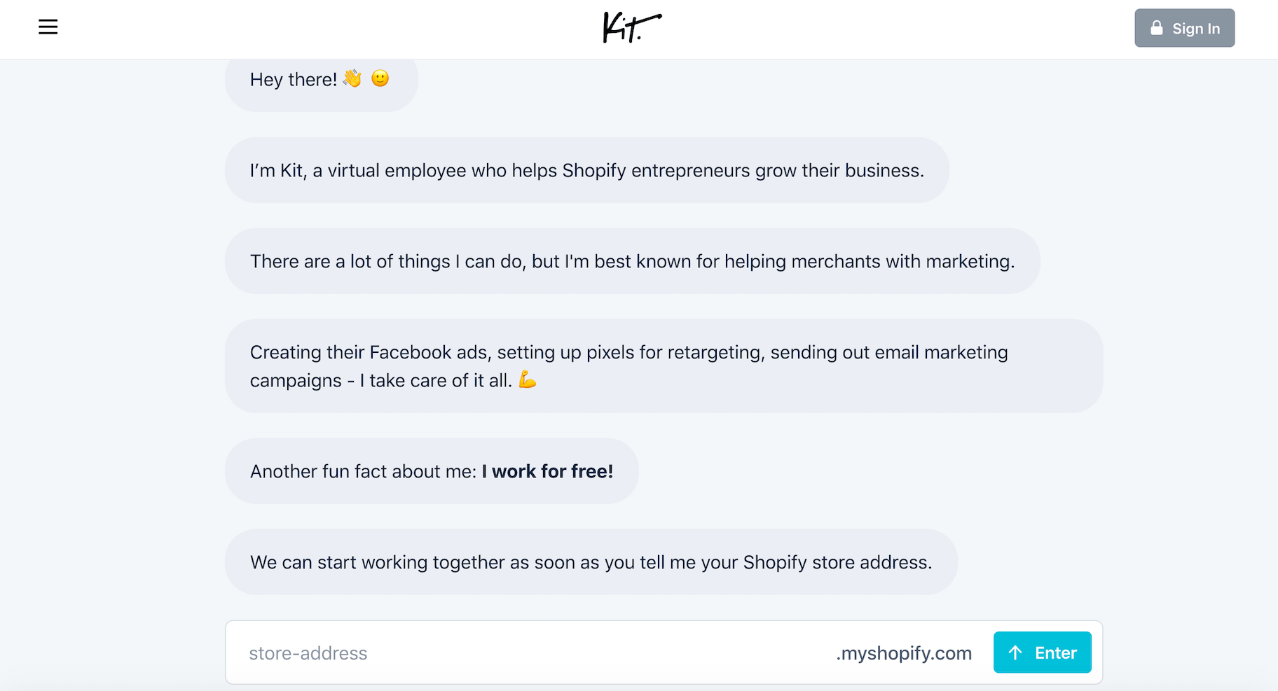Click the .myshopify.com suffix text
This screenshot has width=1278, height=691.
(903, 653)
